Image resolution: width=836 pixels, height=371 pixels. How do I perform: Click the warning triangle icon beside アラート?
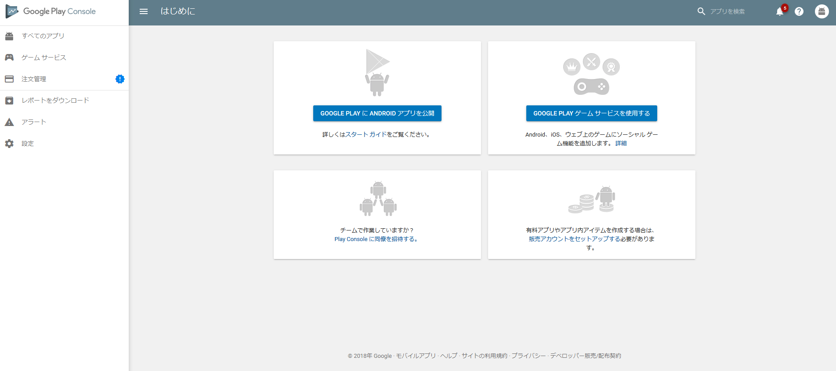pyautogui.click(x=9, y=122)
